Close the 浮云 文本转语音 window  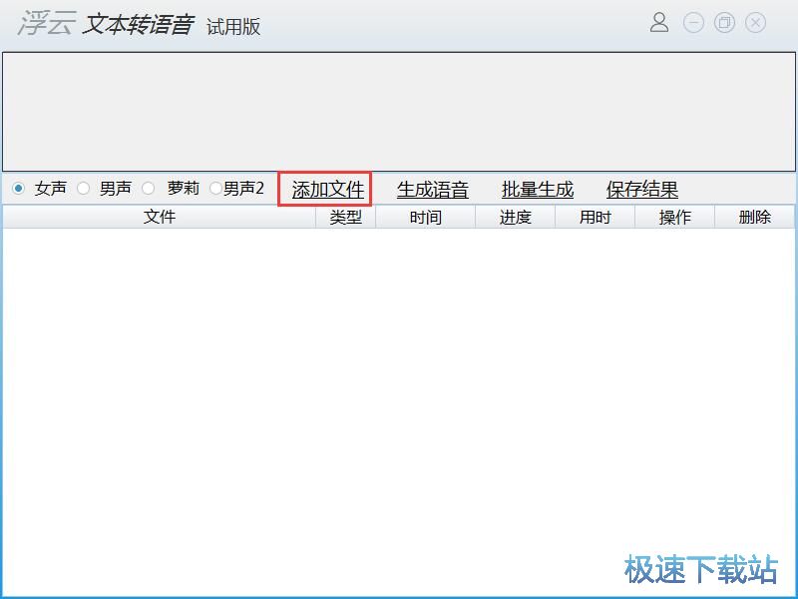pyautogui.click(x=755, y=23)
